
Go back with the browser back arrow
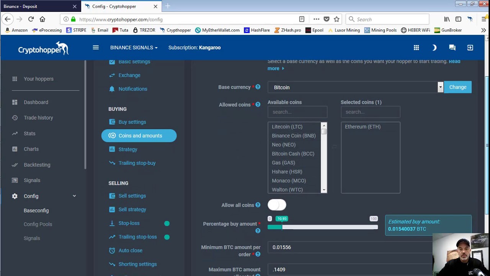pos(8,19)
